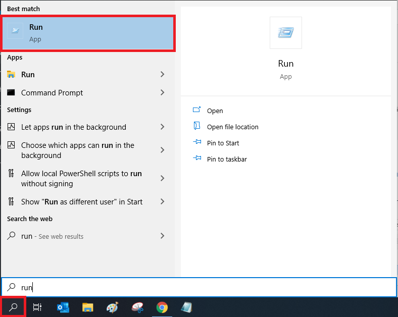Launch Outlook from the taskbar
The width and height of the screenshot is (398, 317).
pyautogui.click(x=63, y=307)
